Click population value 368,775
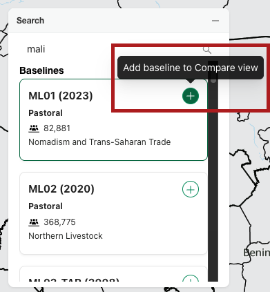Screen dimensions: 270x292 tap(59, 222)
